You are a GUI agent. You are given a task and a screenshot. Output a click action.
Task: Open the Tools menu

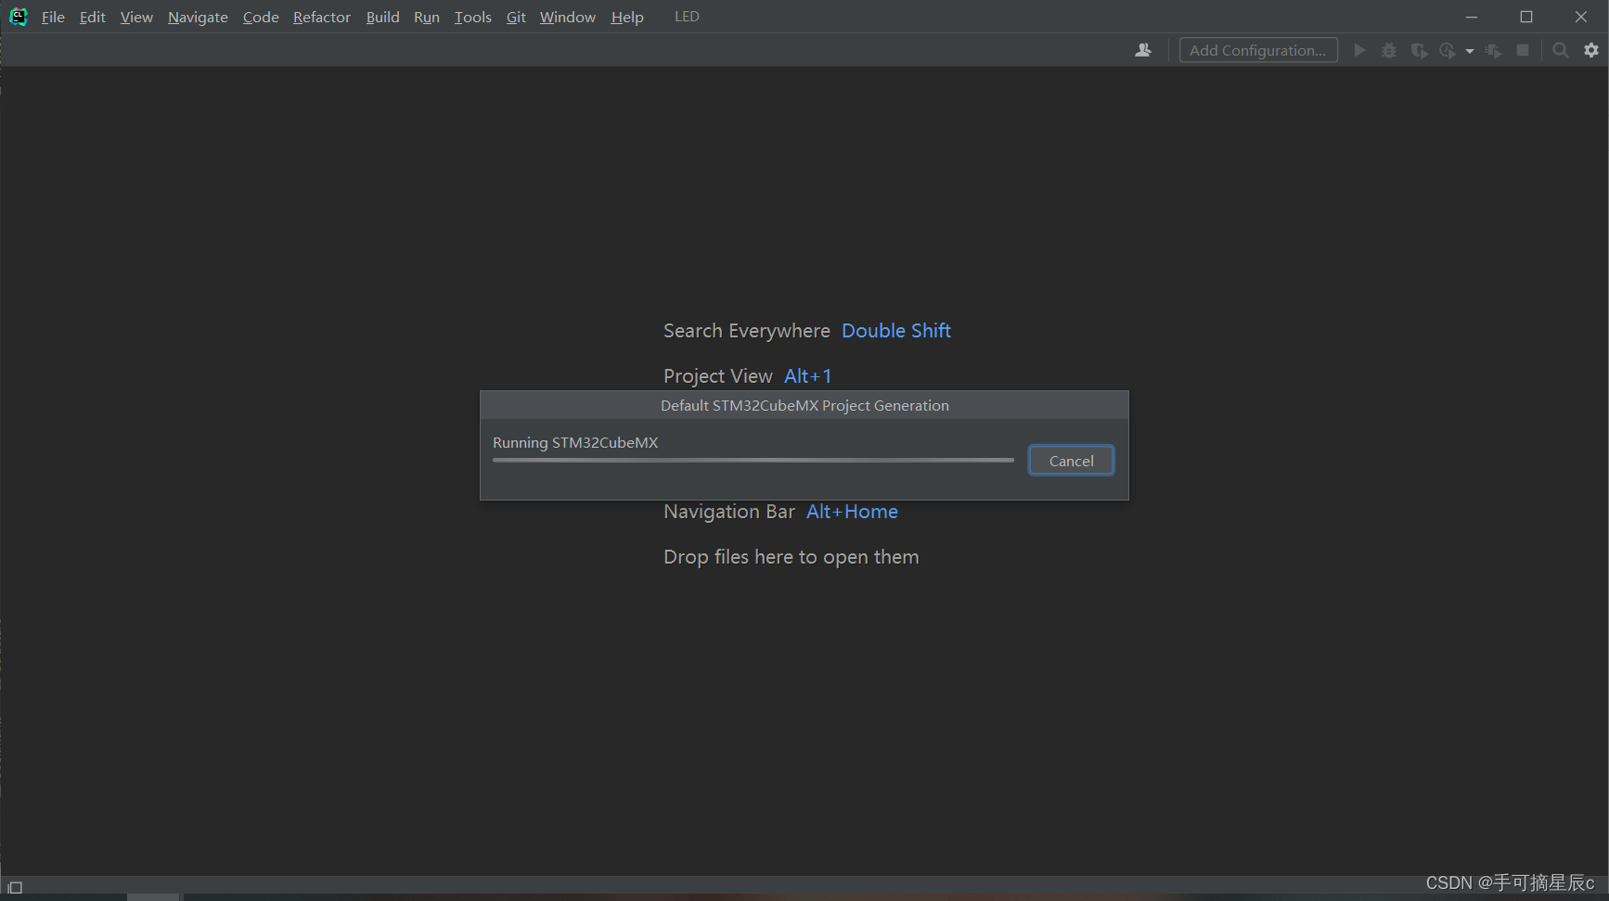(473, 17)
